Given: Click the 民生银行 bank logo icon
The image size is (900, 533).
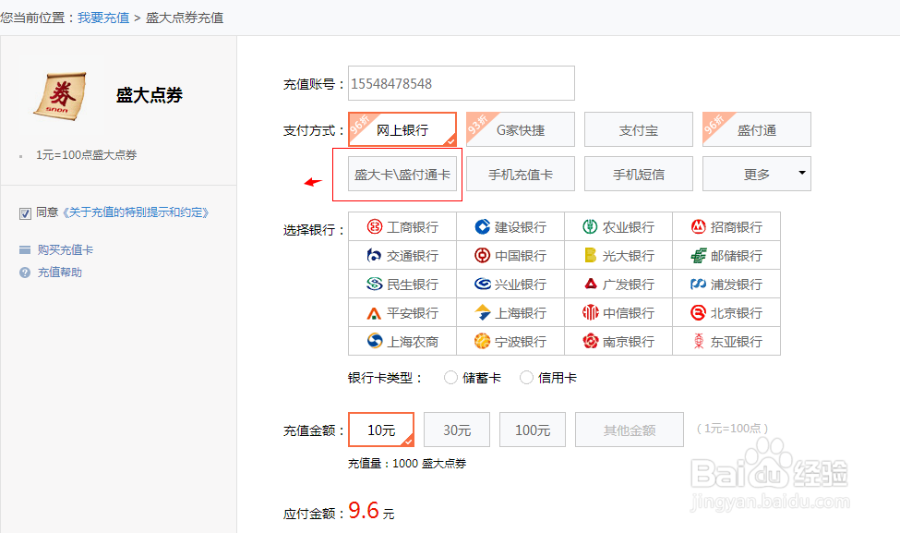Looking at the screenshot, I should pos(374,285).
